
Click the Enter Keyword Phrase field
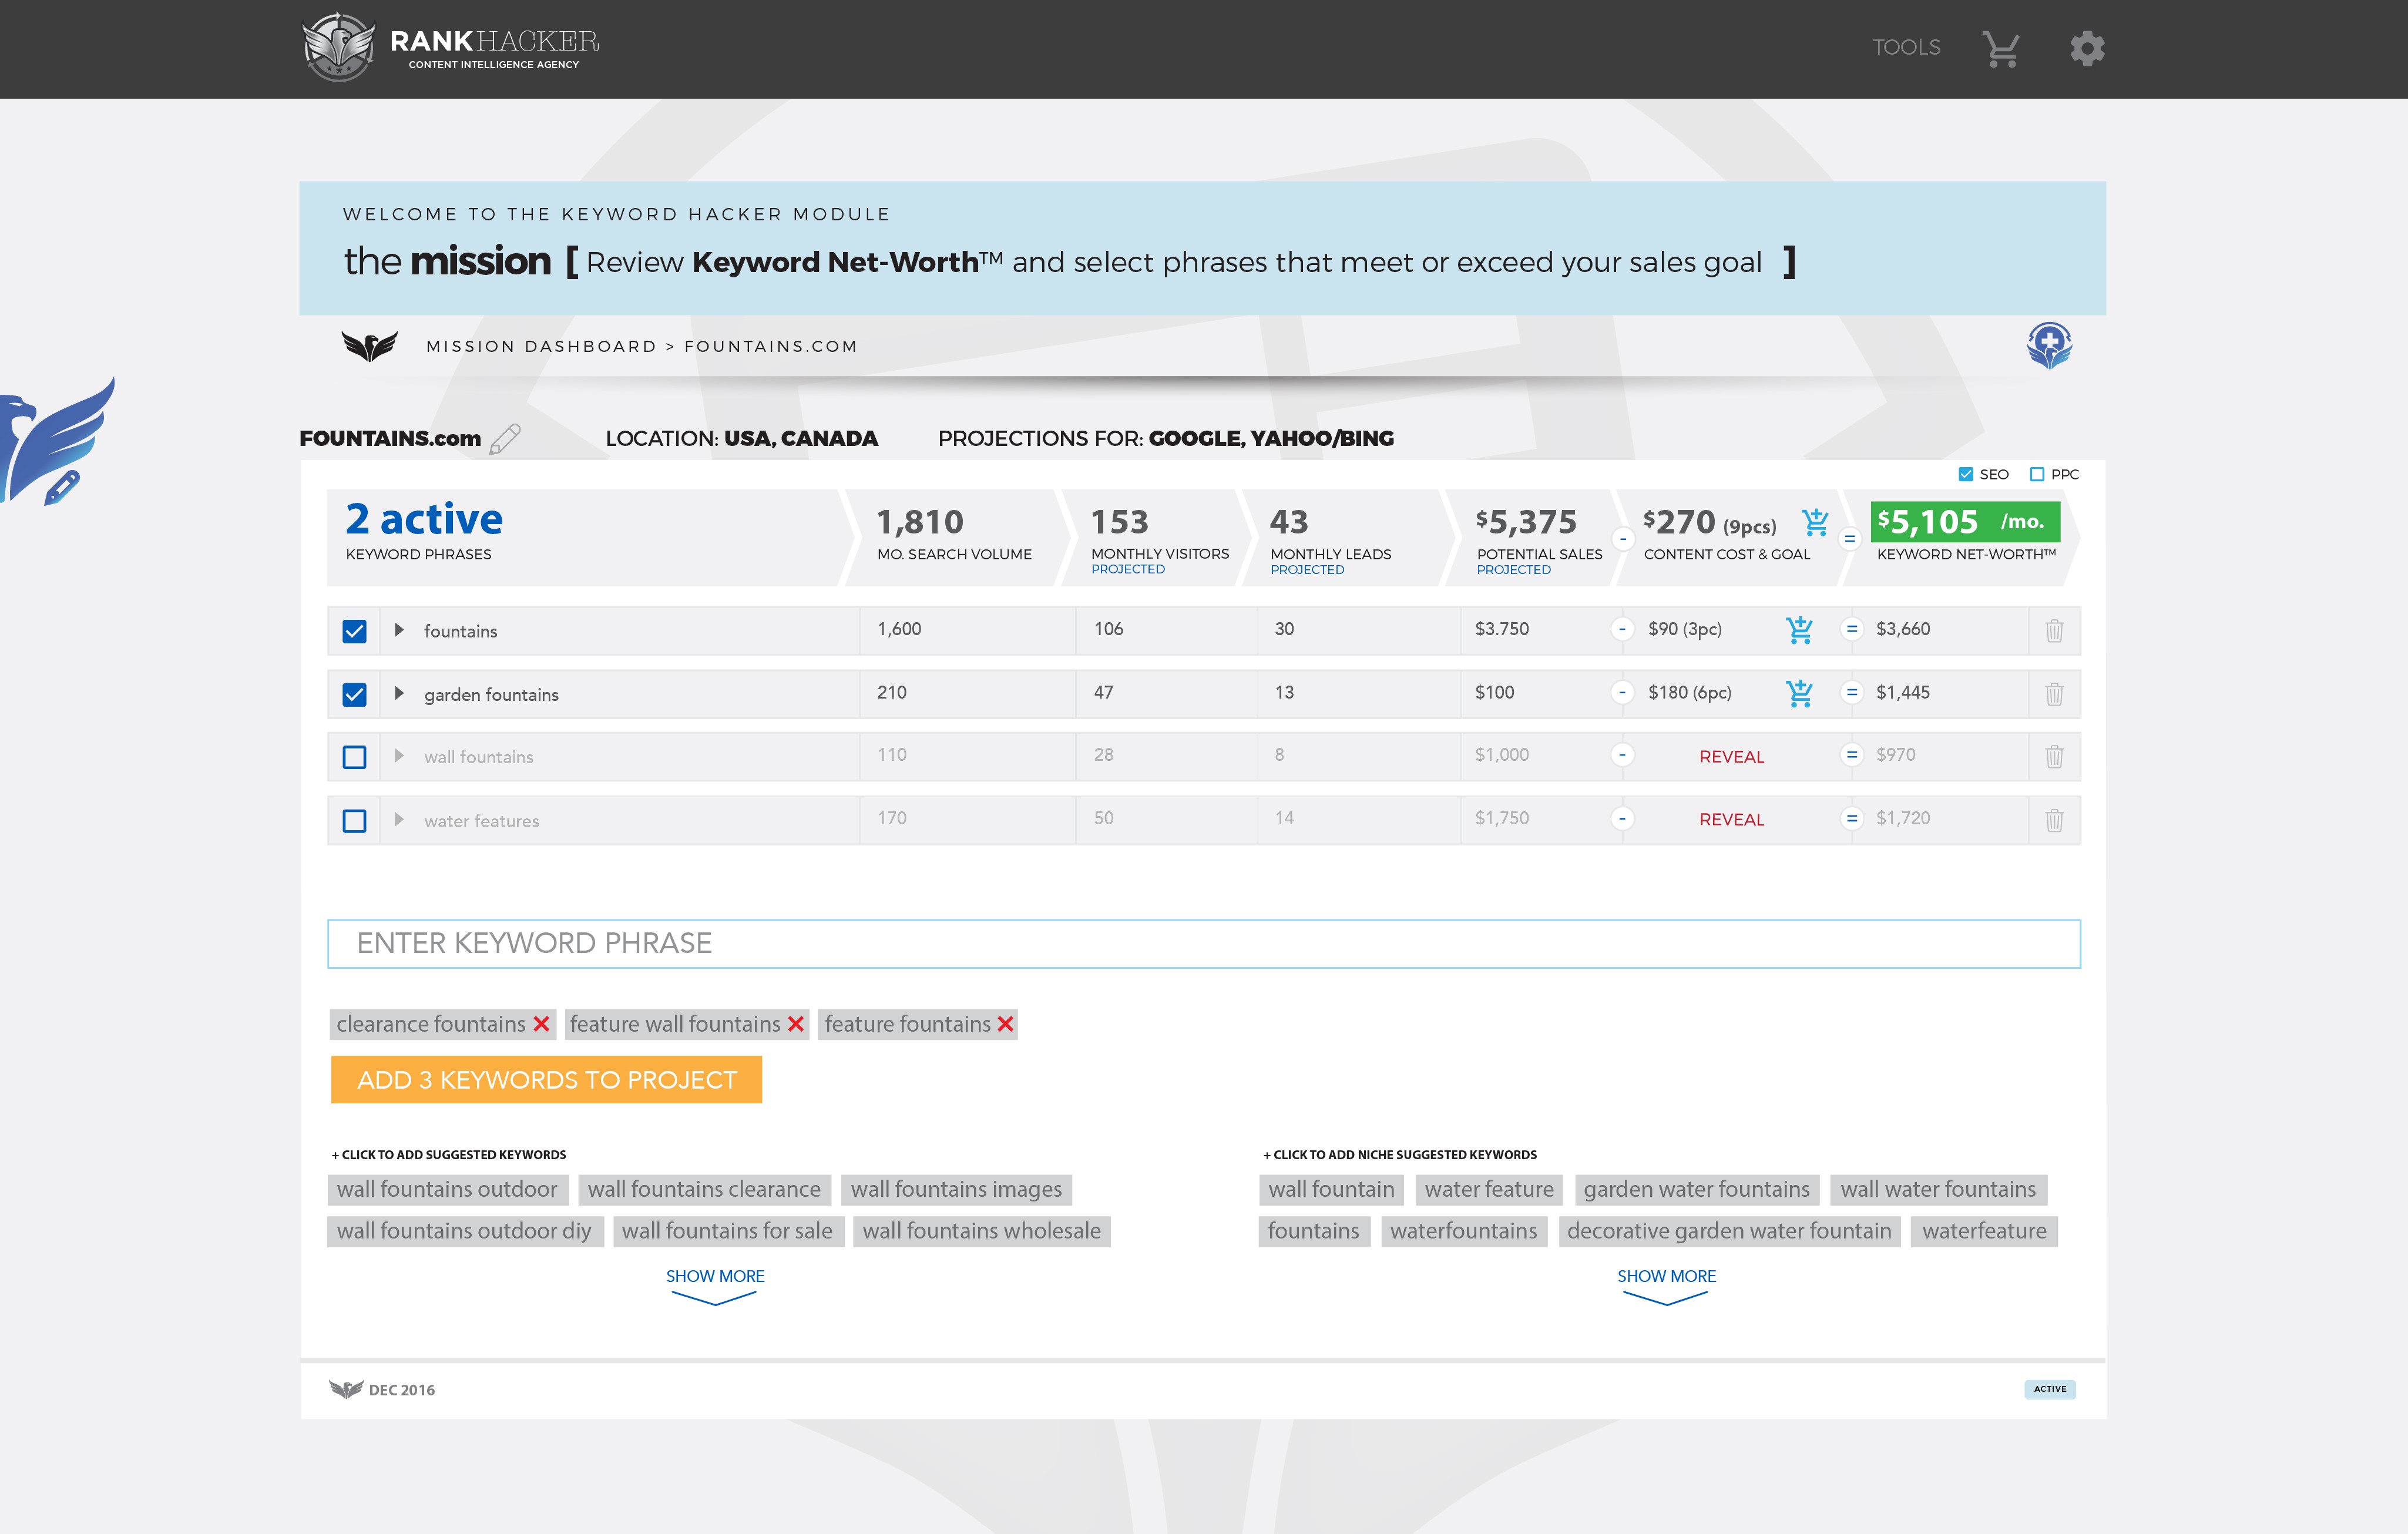tap(1203, 943)
